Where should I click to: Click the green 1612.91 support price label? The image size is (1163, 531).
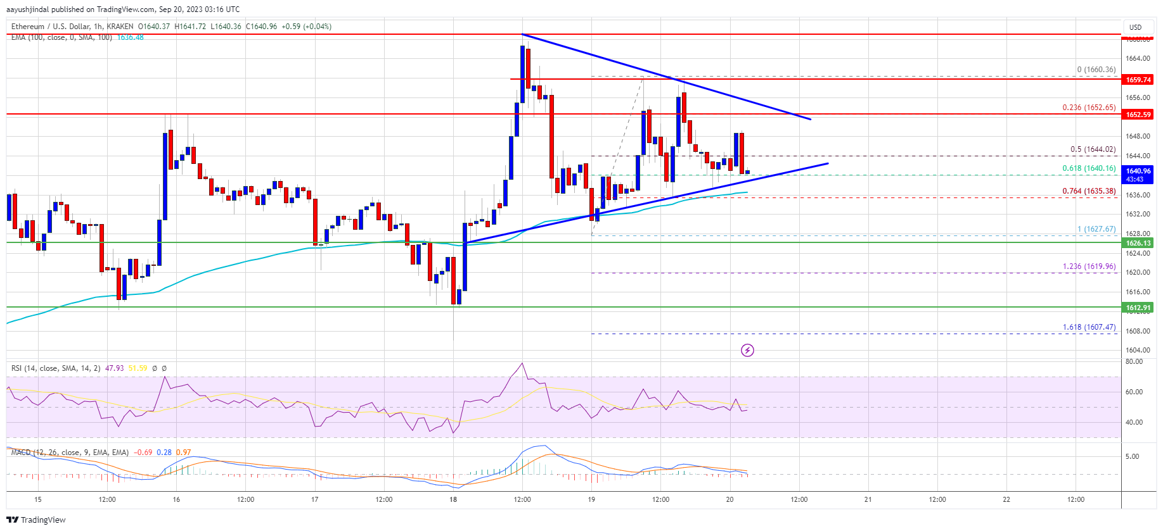pos(1138,308)
